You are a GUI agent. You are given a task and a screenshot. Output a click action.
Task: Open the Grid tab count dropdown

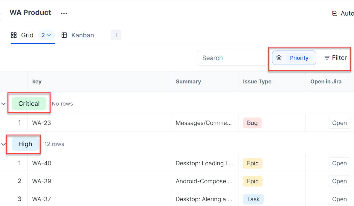pos(46,35)
